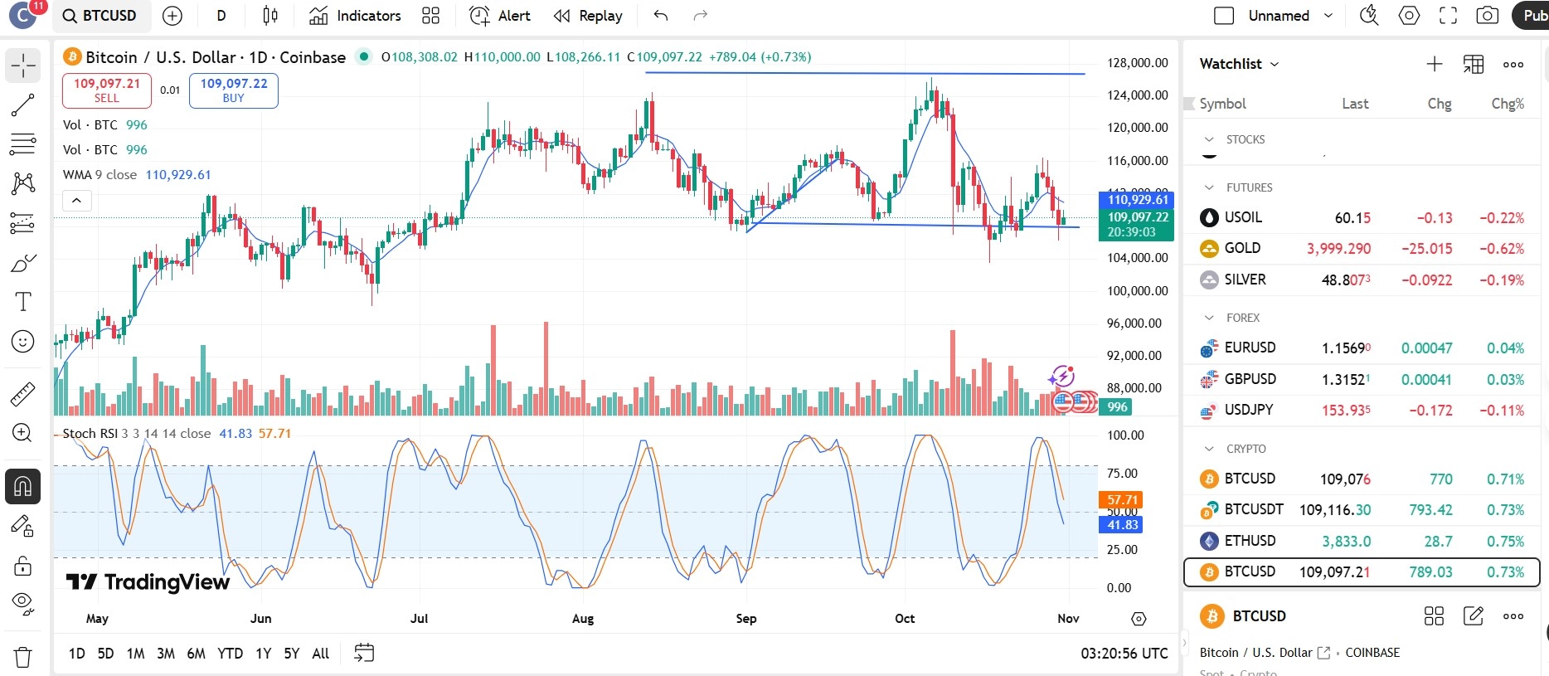Viewport: 1549px width, 676px height.
Task: Click the trash icon to remove drawings
Action: 22,657
